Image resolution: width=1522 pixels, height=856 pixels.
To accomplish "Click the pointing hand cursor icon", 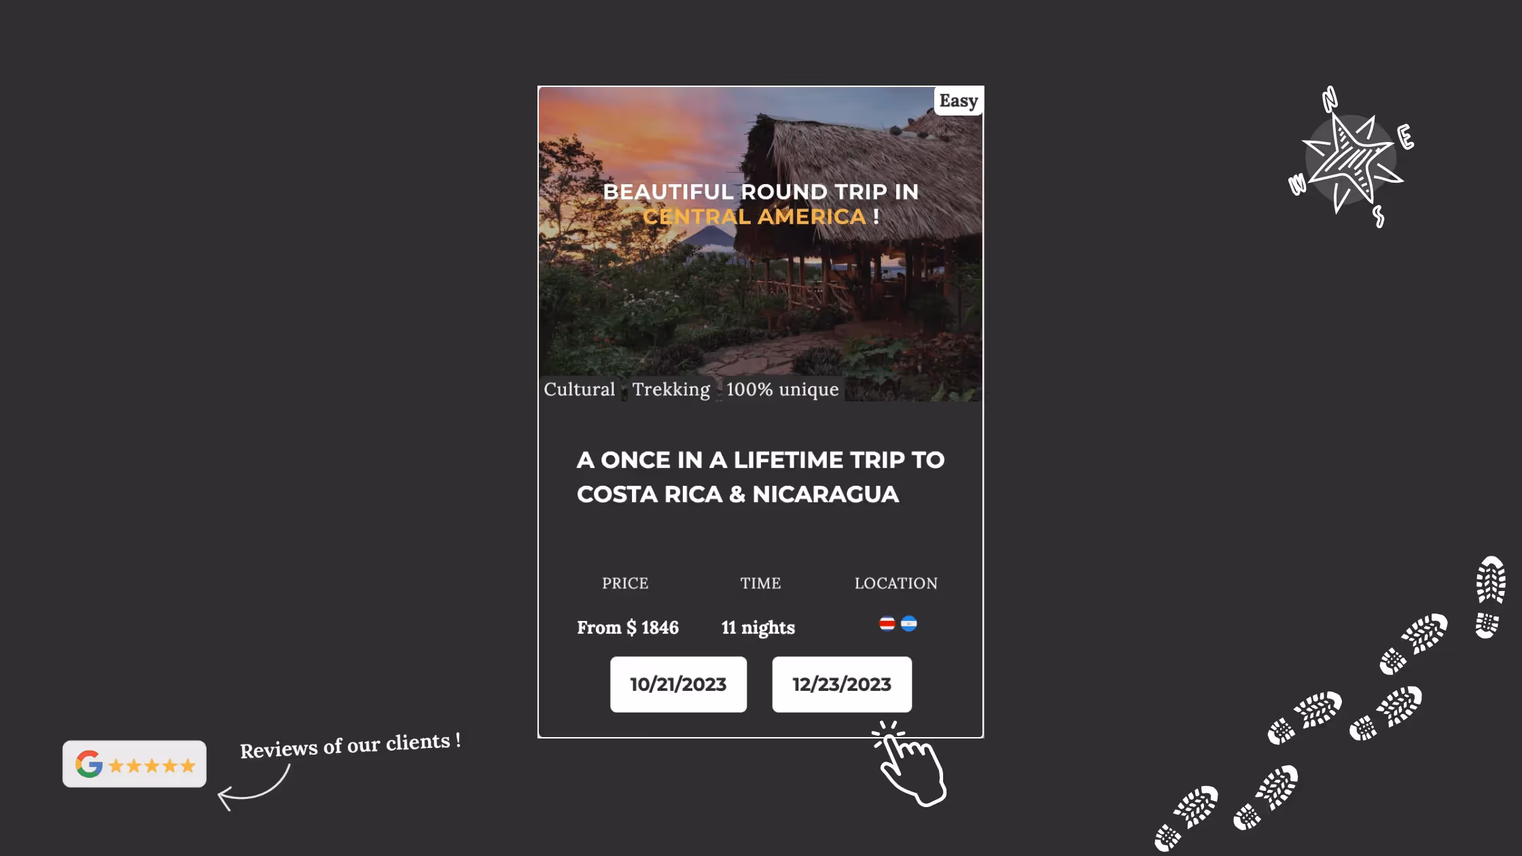I will 910,764.
